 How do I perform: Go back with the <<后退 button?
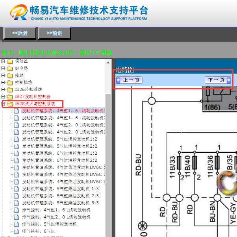tap(20, 33)
